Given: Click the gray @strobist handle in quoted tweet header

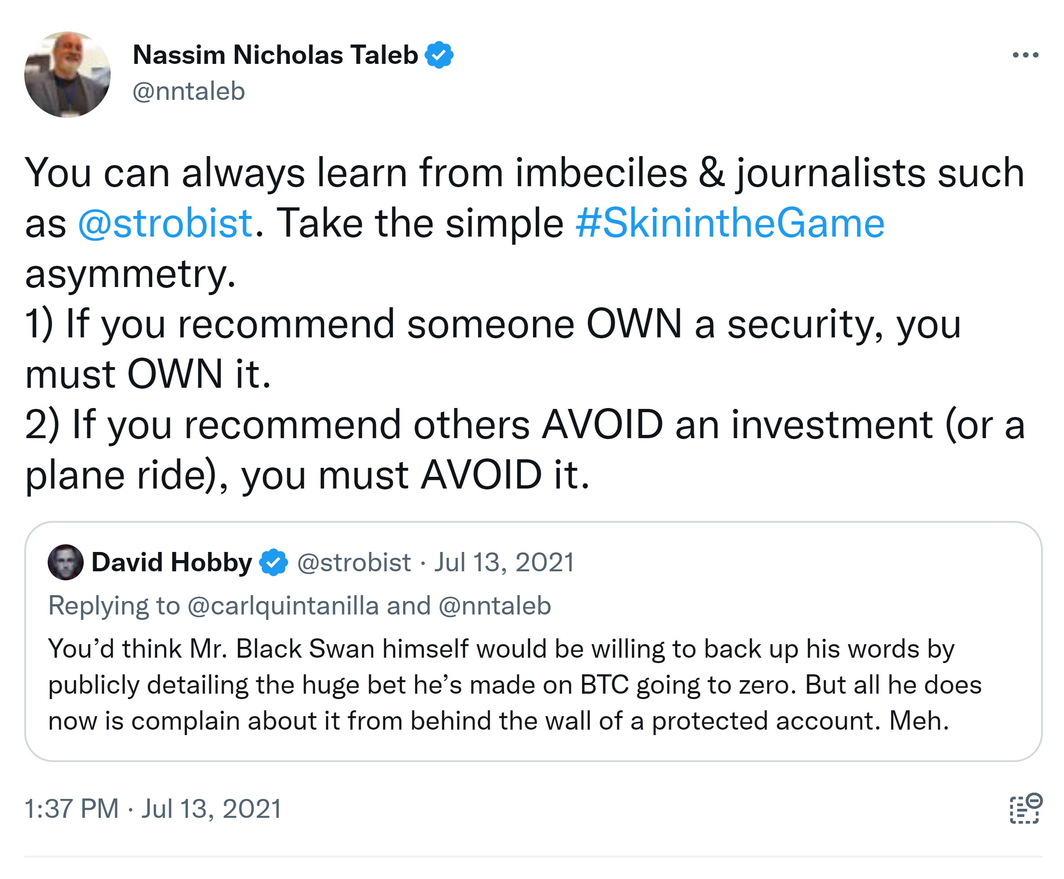Looking at the screenshot, I should click(x=354, y=562).
